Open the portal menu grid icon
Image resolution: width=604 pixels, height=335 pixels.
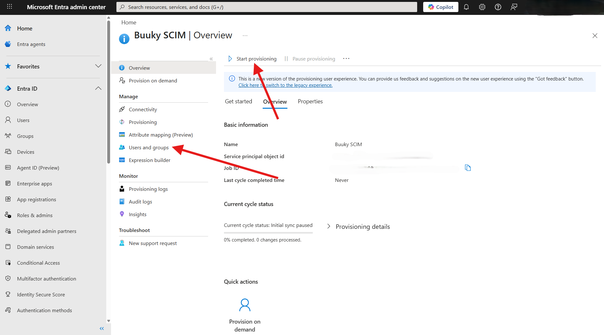[x=10, y=7]
